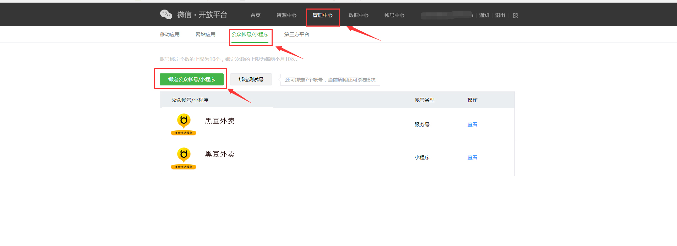Image resolution: width=677 pixels, height=246 pixels.
Task: Select 管理中心 in top navigation
Action: (x=322, y=15)
